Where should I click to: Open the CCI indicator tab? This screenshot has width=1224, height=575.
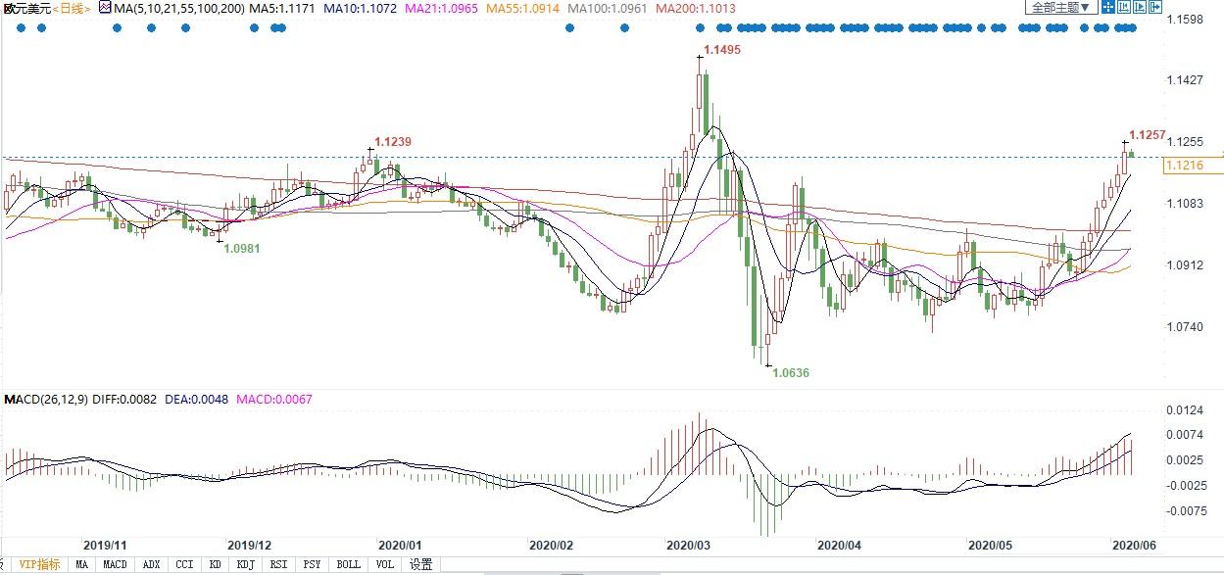184,564
